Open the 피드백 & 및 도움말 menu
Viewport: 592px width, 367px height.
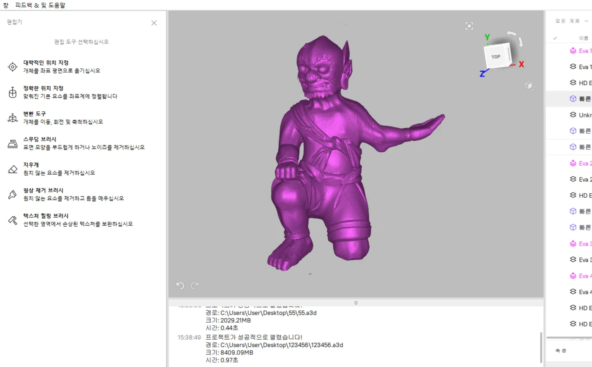(40, 5)
